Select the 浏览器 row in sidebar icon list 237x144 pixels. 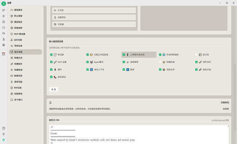pos(94,24)
